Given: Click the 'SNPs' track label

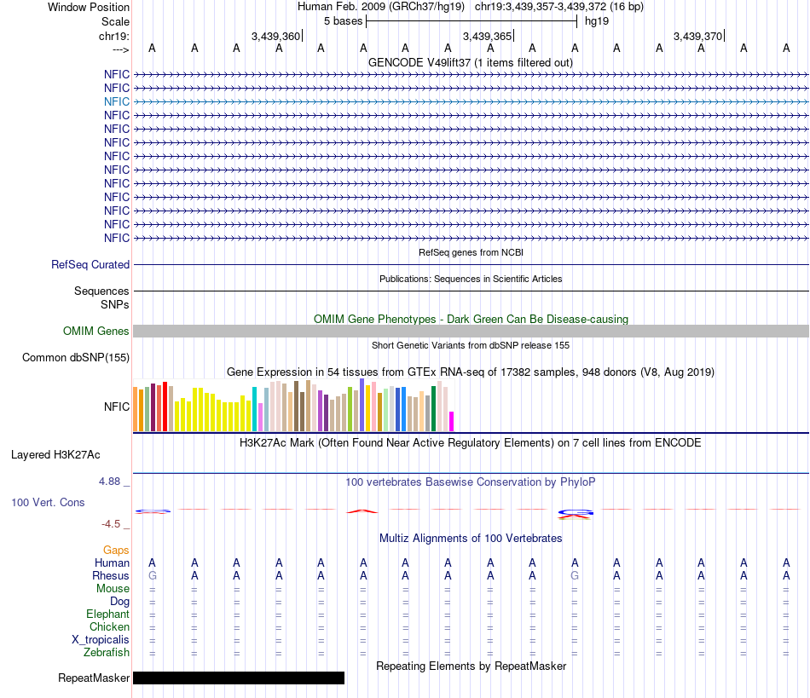Looking at the screenshot, I should point(115,304).
